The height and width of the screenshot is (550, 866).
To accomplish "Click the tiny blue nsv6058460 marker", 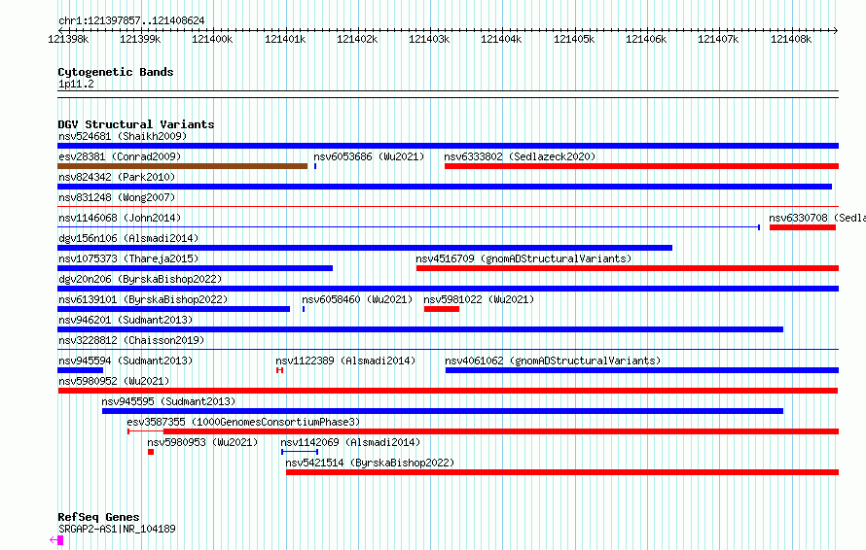I will [x=304, y=309].
